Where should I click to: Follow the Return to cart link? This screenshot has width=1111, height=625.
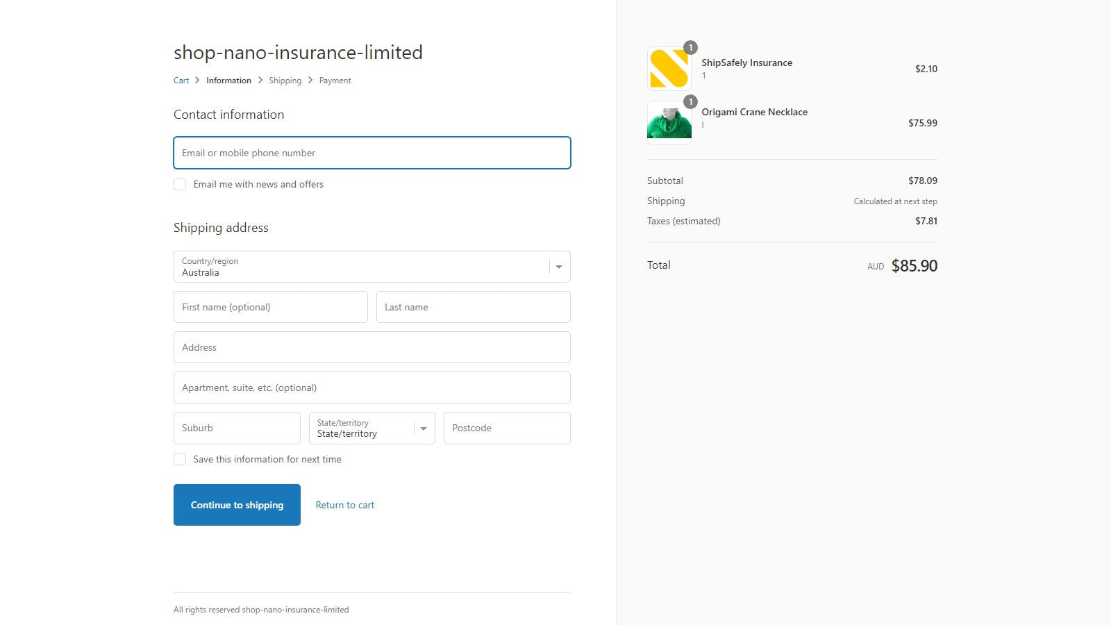(x=345, y=505)
